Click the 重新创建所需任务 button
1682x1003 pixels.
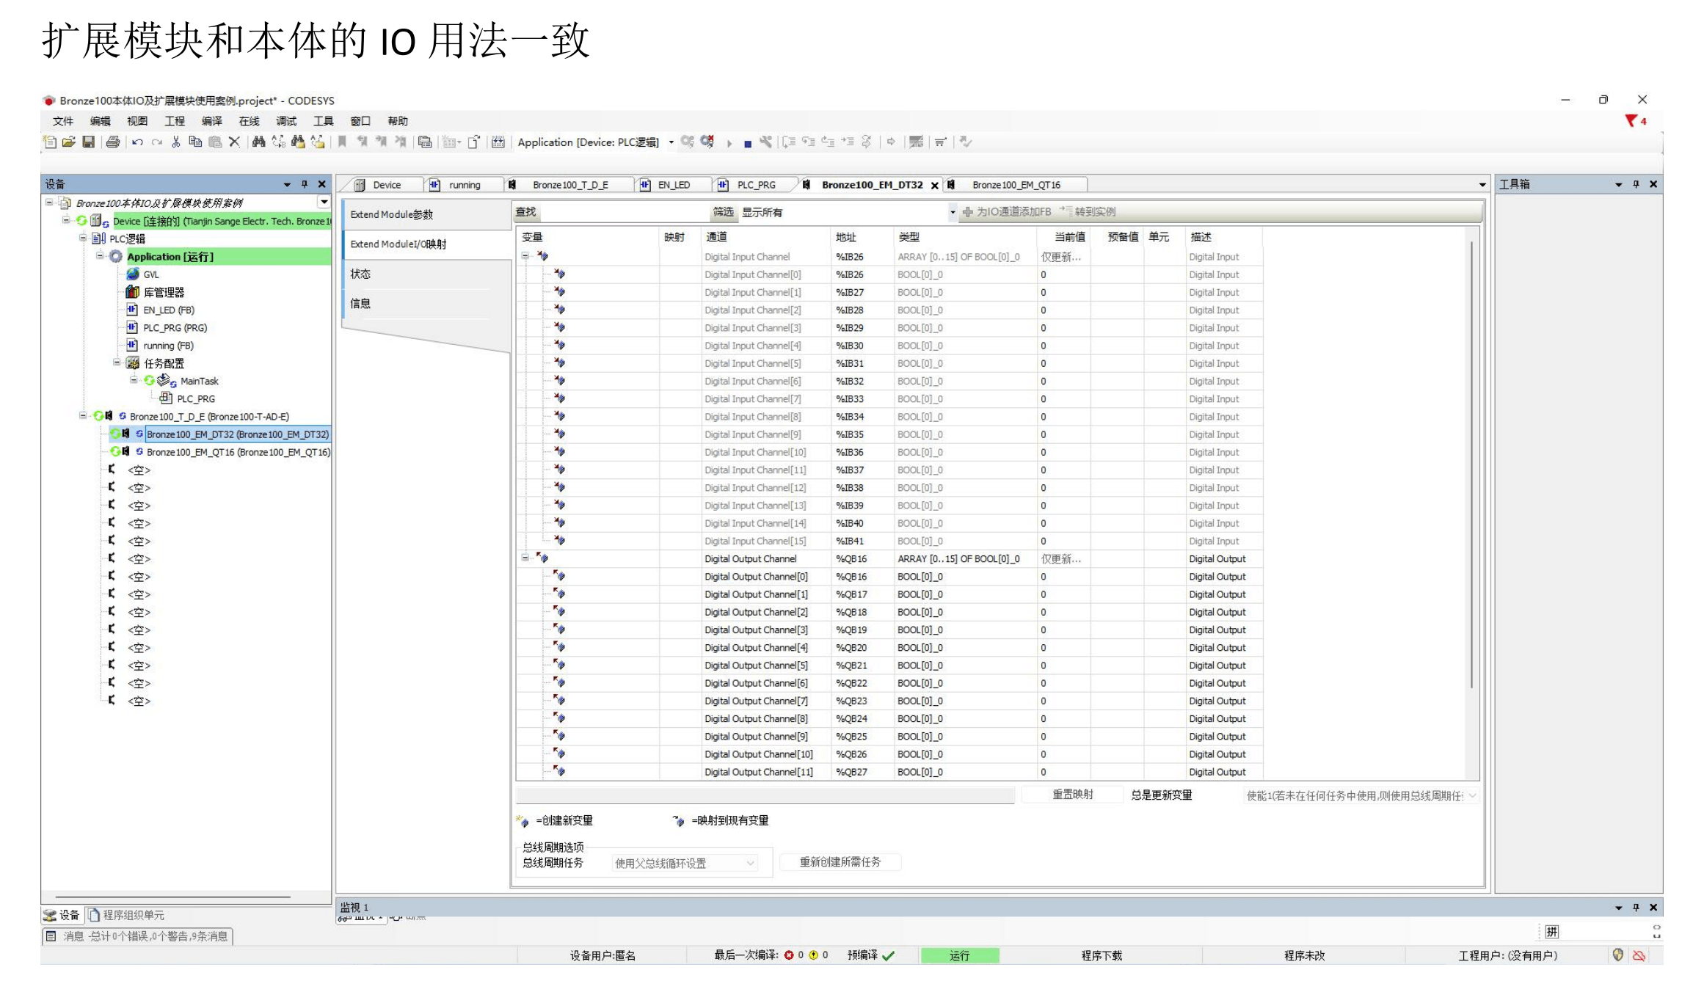point(840,862)
